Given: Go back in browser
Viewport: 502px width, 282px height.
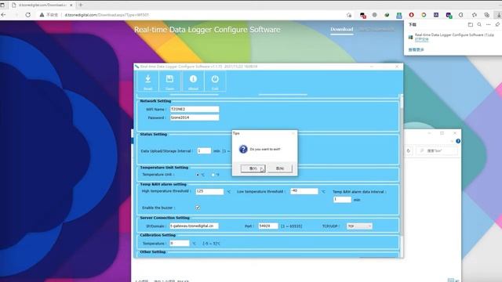Looking at the screenshot, I should [x=3, y=15].
